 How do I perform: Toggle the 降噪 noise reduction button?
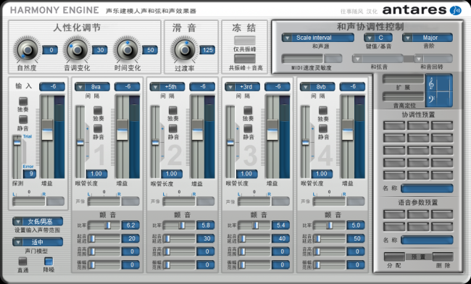tap(49, 262)
